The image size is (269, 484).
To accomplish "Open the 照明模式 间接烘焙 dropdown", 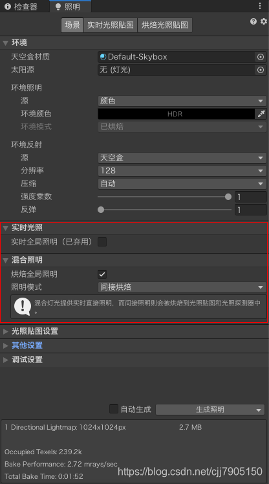I will click(182, 287).
